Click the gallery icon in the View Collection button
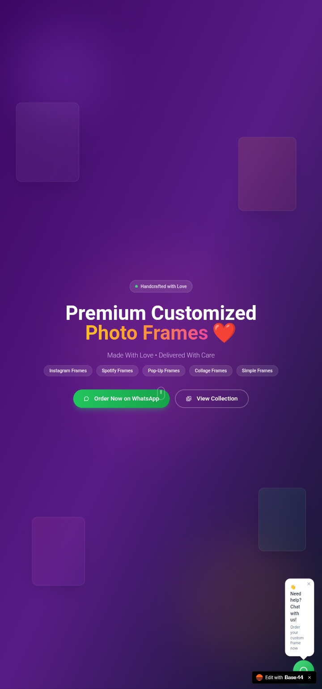This screenshot has width=322, height=689. pos(189,399)
